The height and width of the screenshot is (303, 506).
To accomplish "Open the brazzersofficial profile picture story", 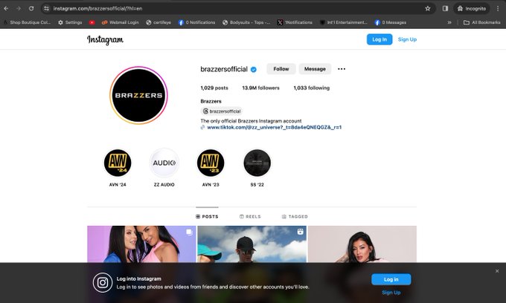I will pos(138,95).
